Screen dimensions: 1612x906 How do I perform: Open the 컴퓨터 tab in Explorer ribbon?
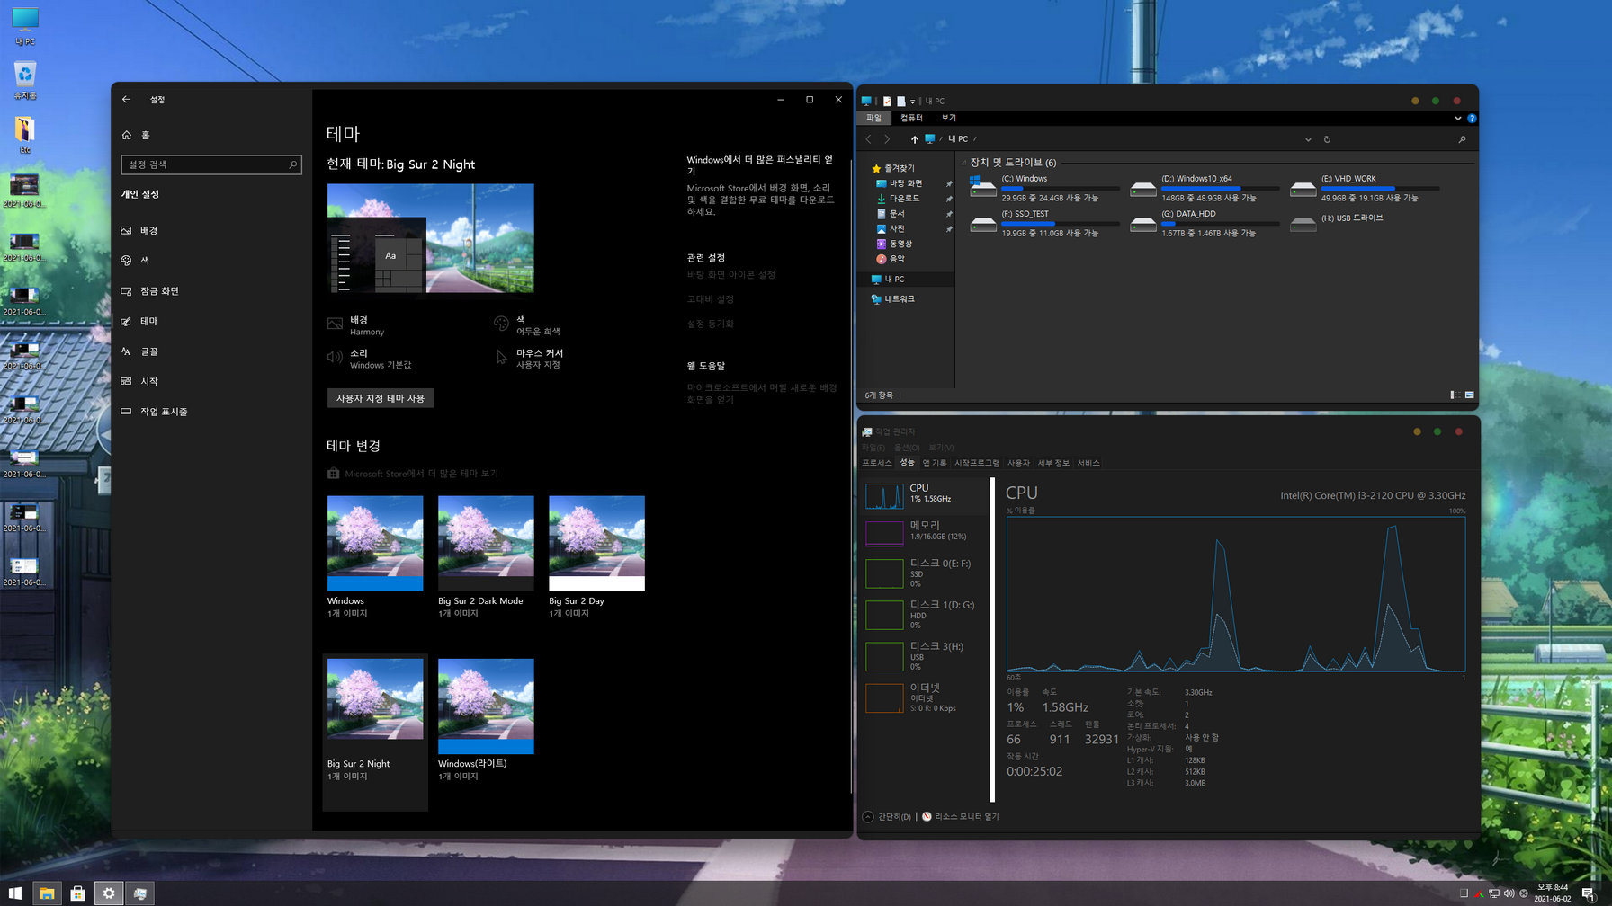coord(911,118)
